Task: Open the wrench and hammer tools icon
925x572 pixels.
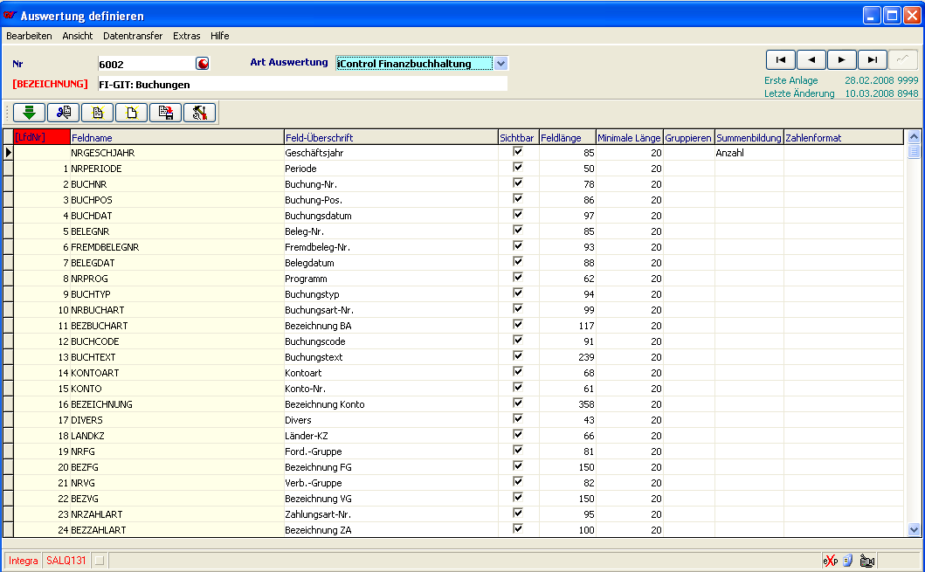Action: [x=199, y=112]
